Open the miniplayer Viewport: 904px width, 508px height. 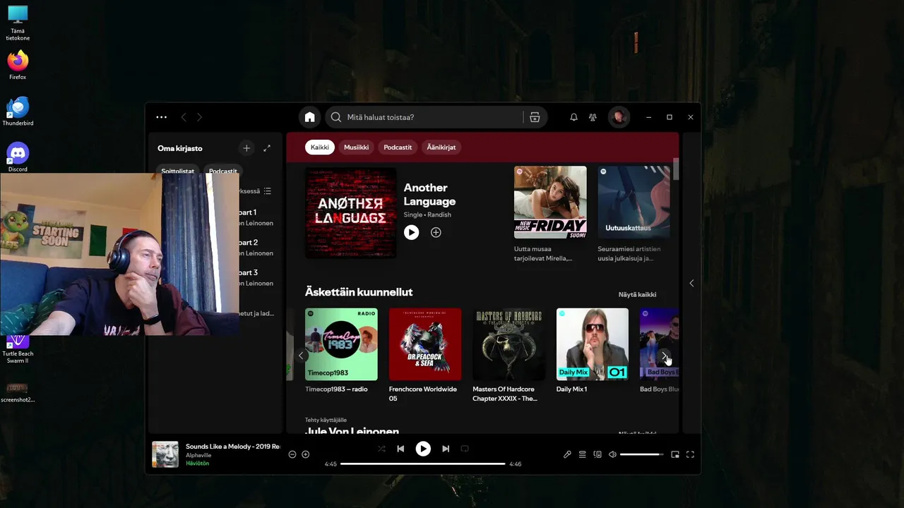coord(675,454)
